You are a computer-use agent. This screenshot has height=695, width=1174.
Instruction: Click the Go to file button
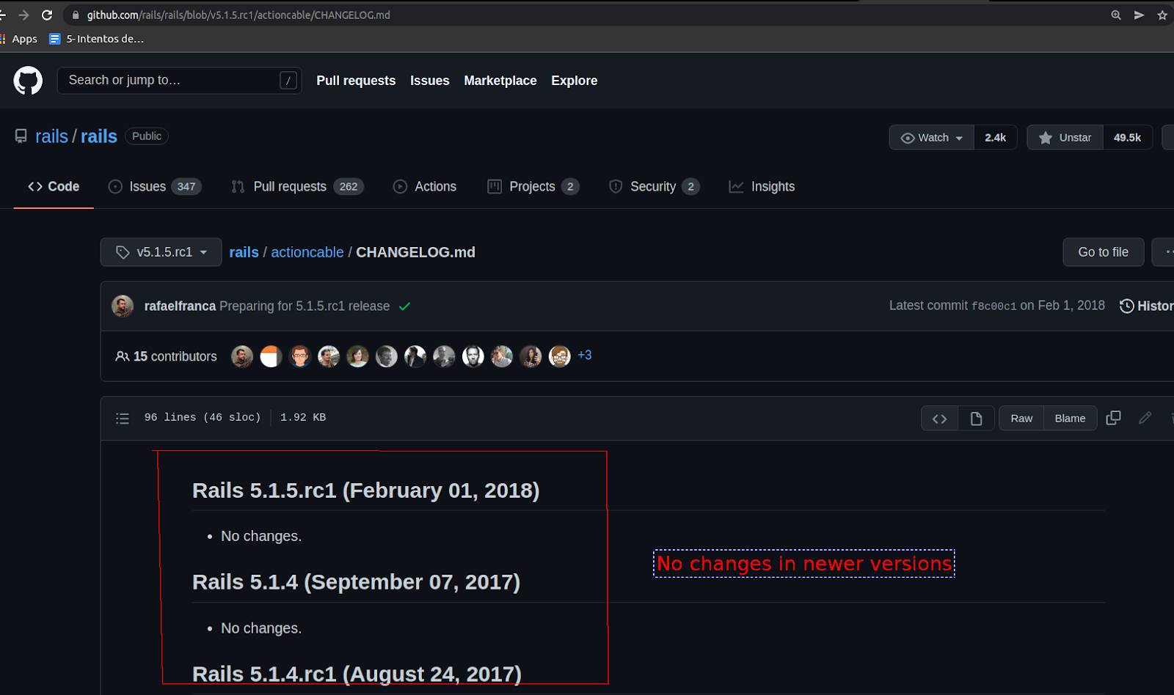tap(1103, 252)
